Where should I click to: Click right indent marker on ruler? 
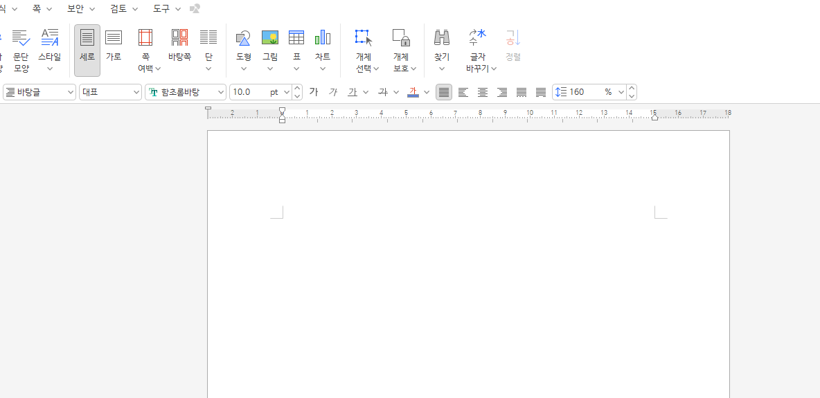coord(654,118)
